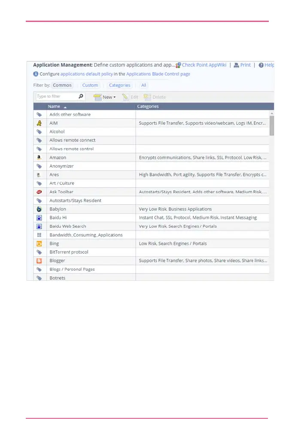
Task: Open the New dropdown arrow
Action: click(114, 97)
